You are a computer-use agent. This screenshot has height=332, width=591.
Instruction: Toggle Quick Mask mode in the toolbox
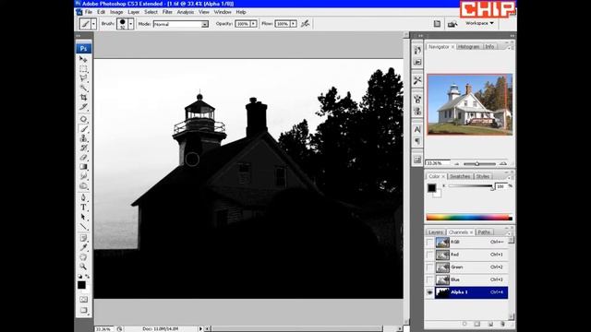point(83,299)
